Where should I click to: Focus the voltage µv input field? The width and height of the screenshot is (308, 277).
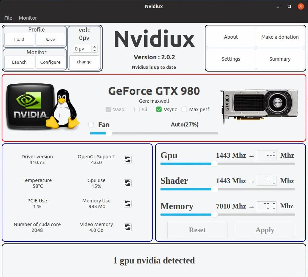(82, 49)
